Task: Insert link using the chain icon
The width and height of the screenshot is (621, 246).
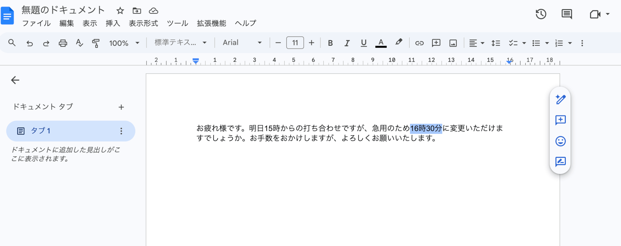Action: click(419, 43)
